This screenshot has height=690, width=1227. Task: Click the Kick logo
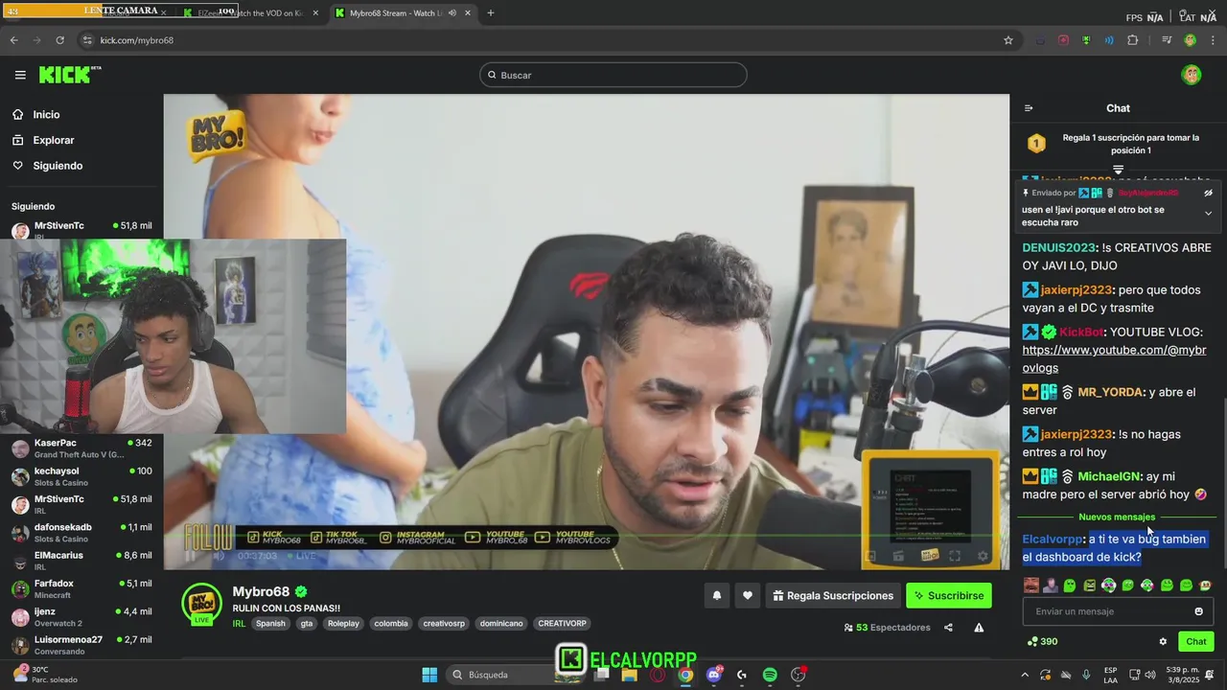(x=69, y=75)
